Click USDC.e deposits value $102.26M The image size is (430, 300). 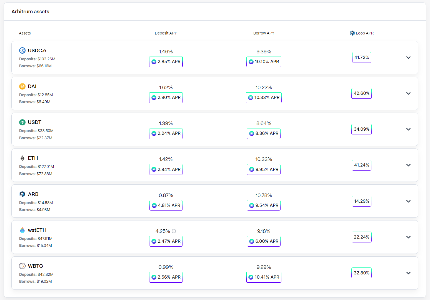pyautogui.click(x=46, y=59)
